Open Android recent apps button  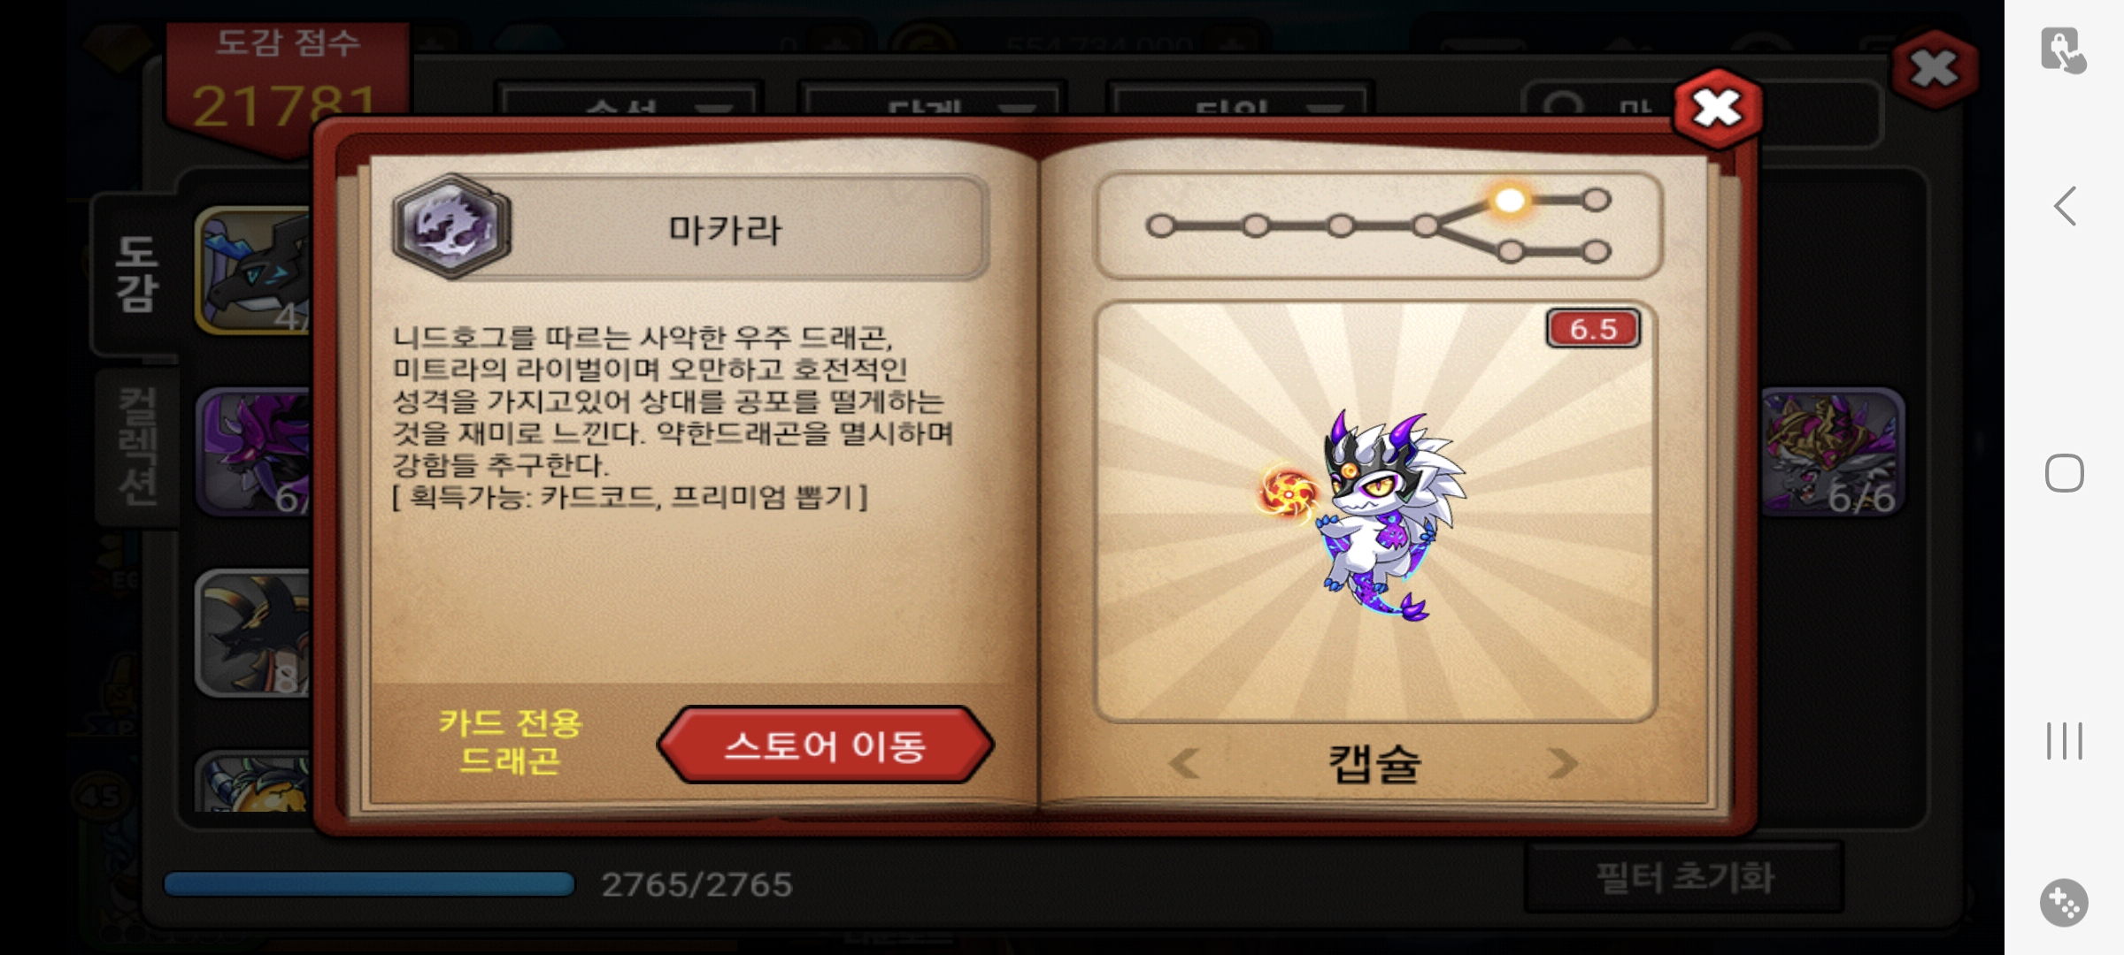tap(2065, 741)
